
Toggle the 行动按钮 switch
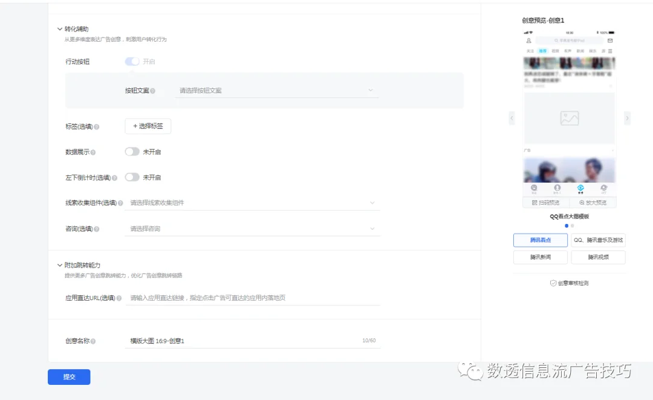coord(132,61)
